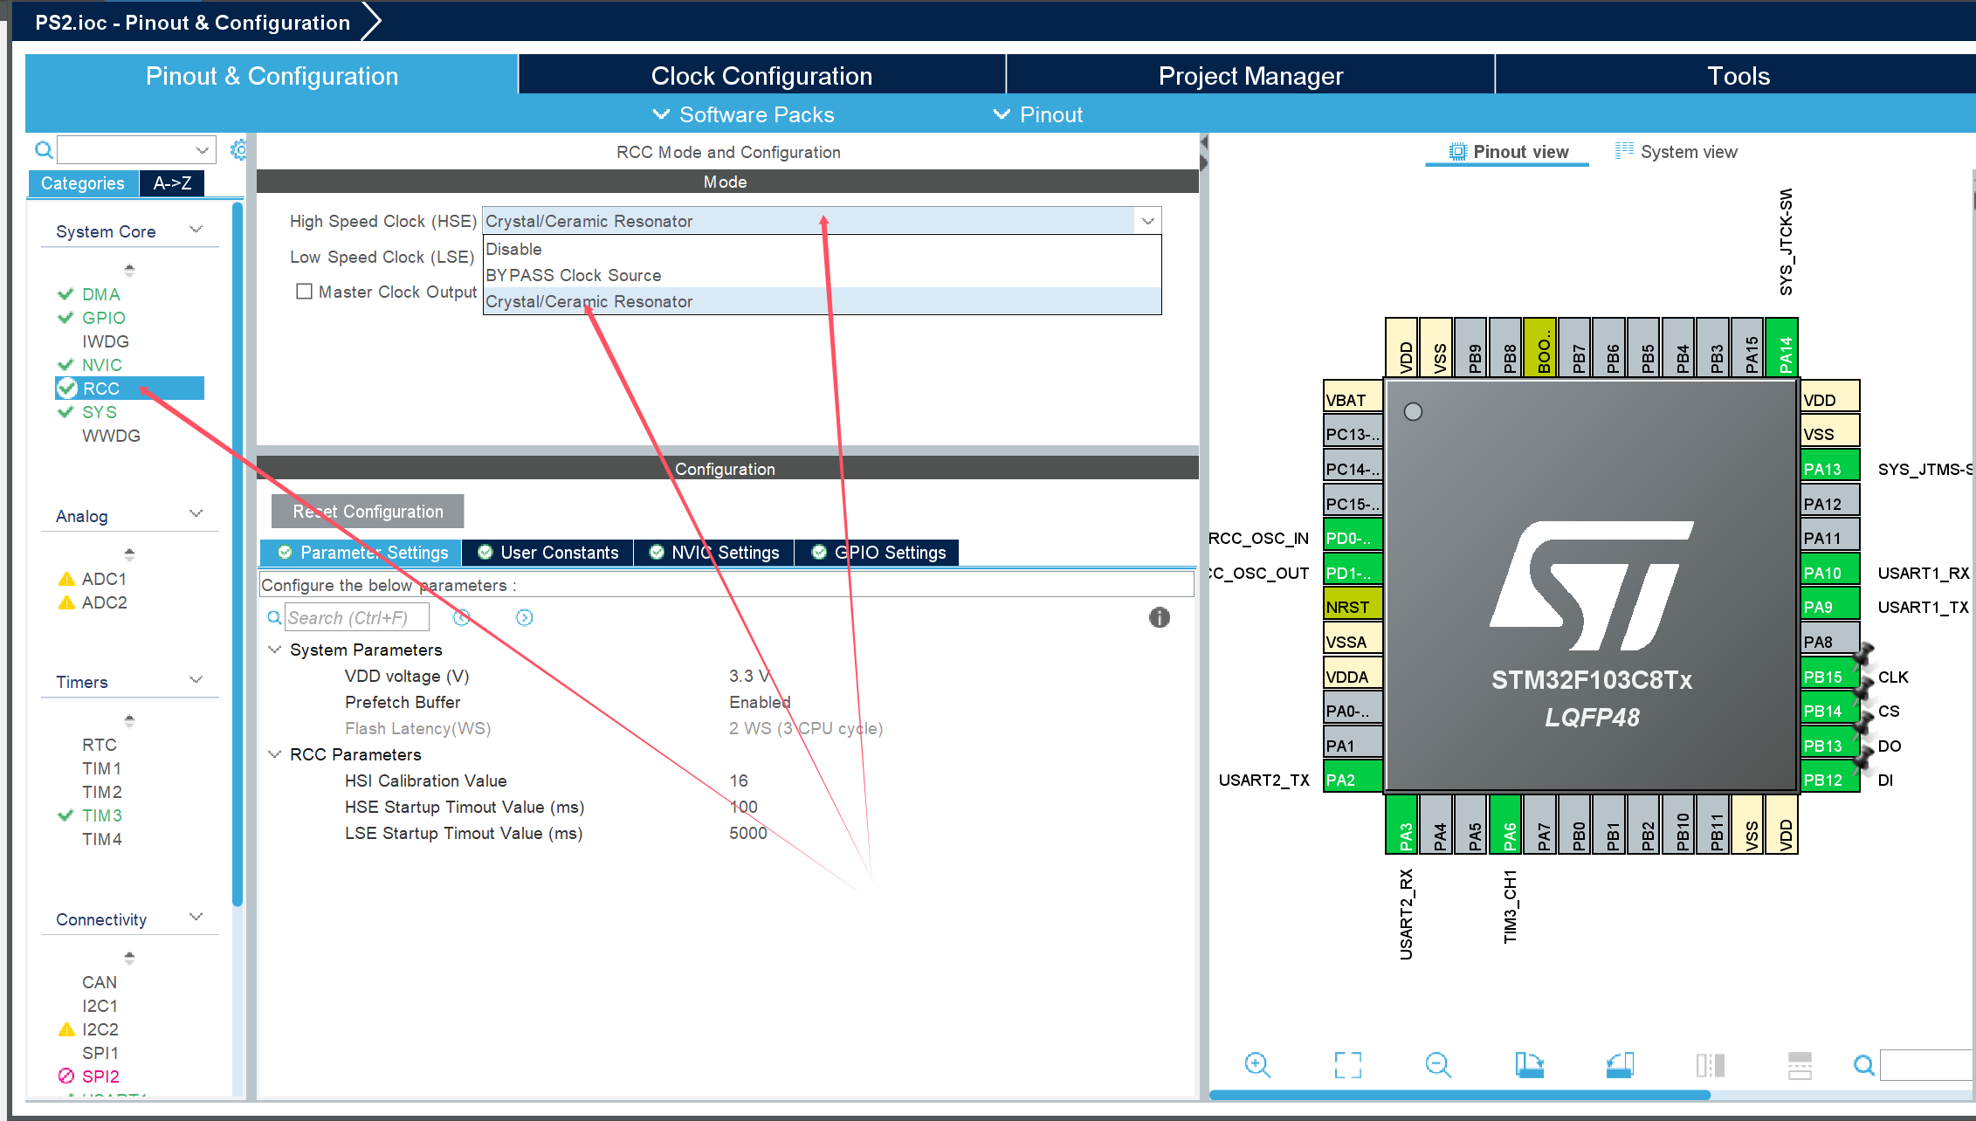Click the info icon in parameter settings
The image size is (1976, 1121).
pyautogui.click(x=1159, y=617)
